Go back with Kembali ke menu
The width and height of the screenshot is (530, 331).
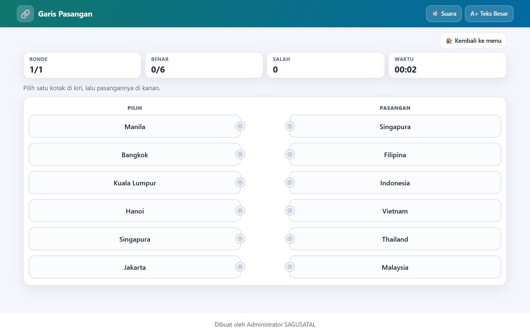pos(473,40)
